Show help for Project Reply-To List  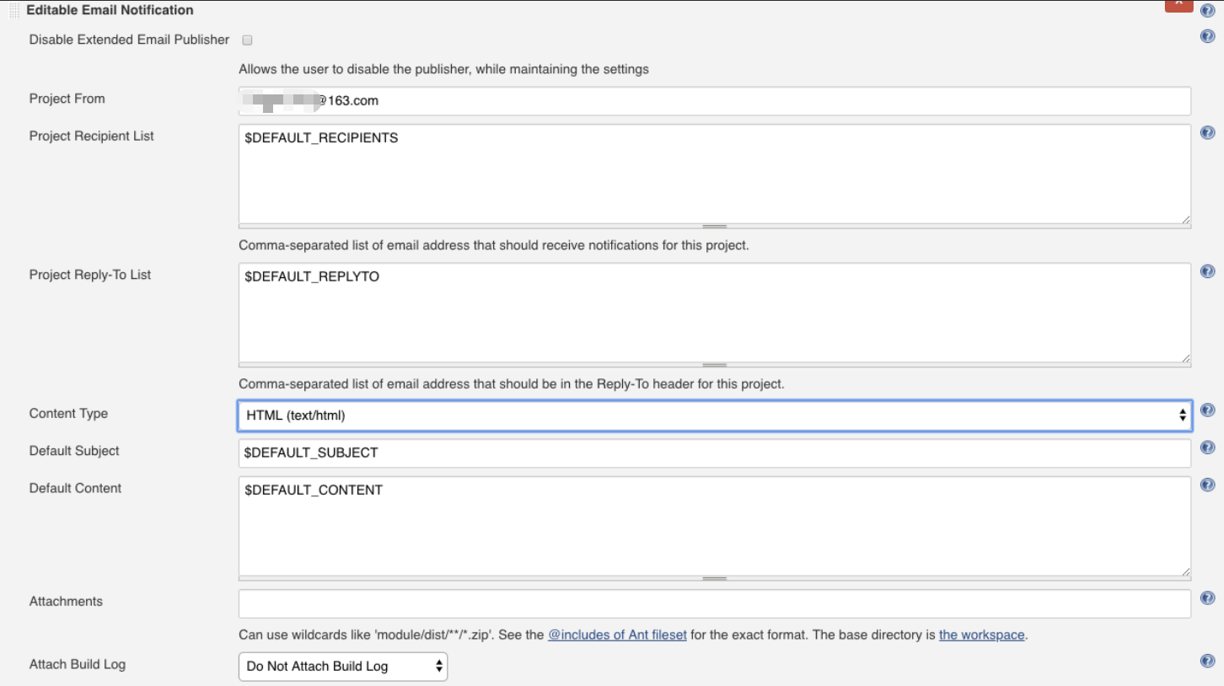click(x=1207, y=271)
